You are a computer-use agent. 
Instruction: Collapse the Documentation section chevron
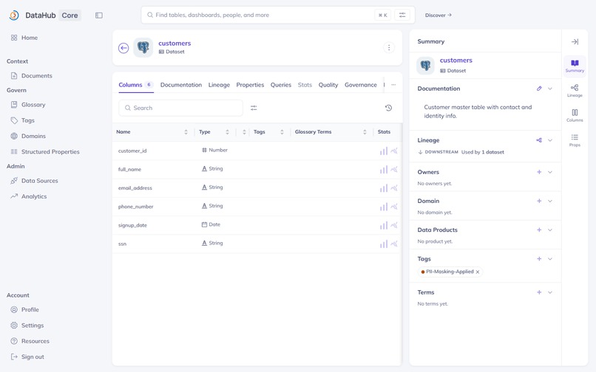pos(550,89)
